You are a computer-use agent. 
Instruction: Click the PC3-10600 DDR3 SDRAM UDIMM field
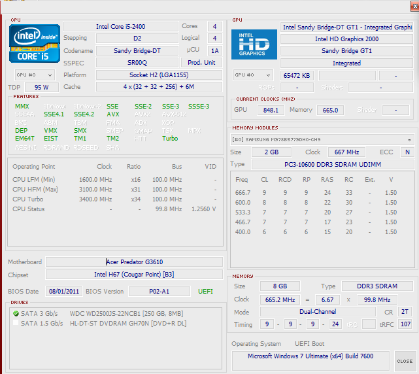(333, 164)
